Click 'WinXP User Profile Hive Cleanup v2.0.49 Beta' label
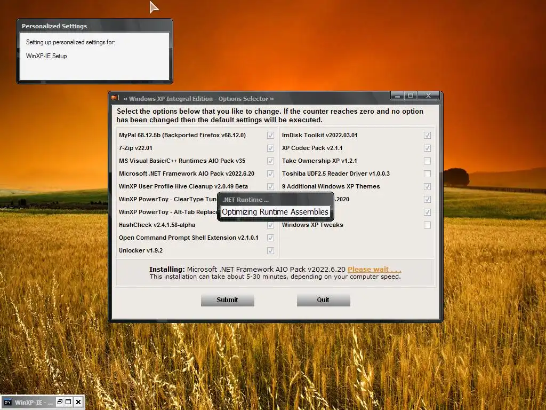 (183, 186)
